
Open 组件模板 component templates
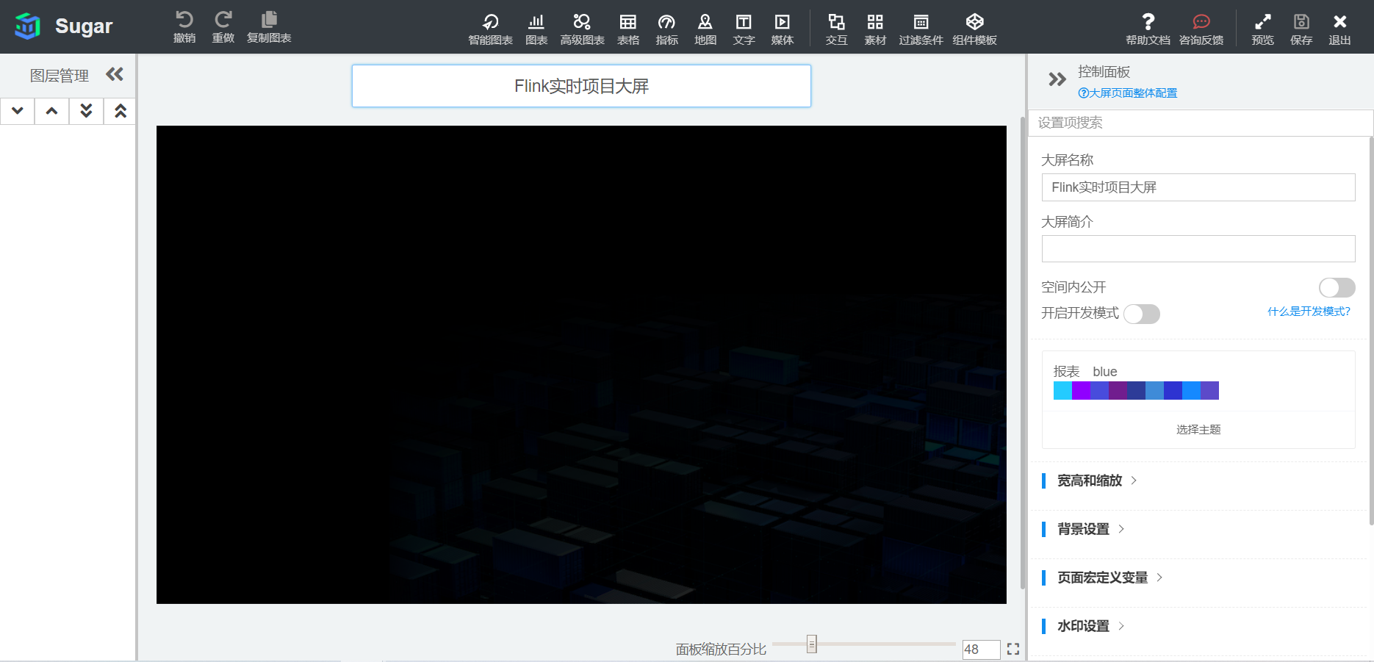click(x=974, y=29)
